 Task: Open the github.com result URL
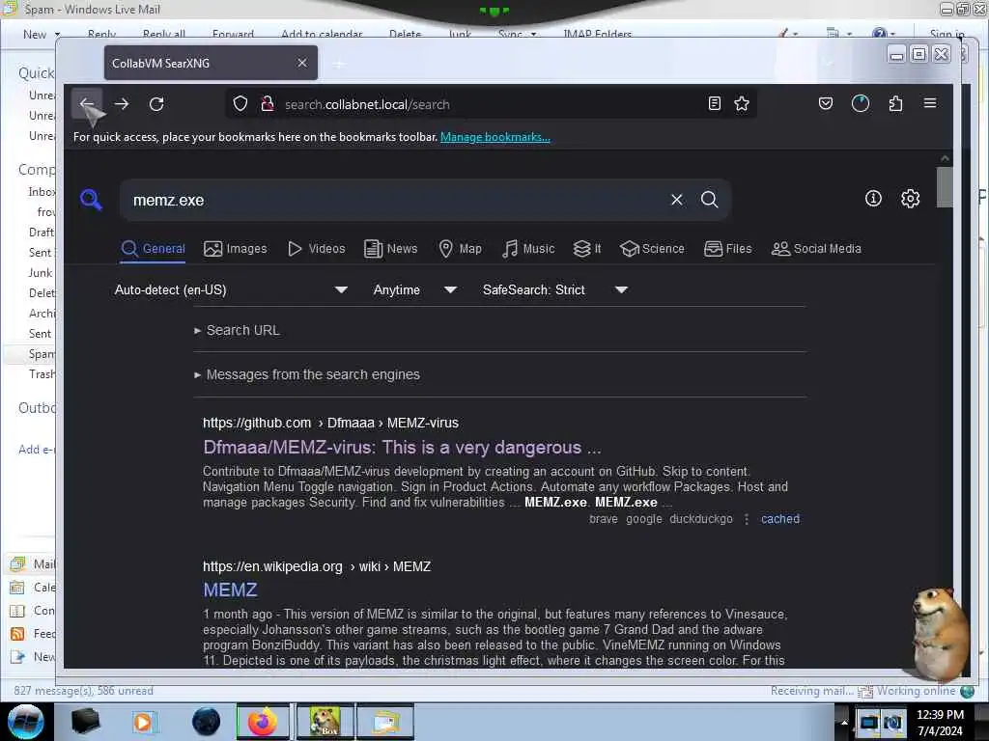click(330, 423)
